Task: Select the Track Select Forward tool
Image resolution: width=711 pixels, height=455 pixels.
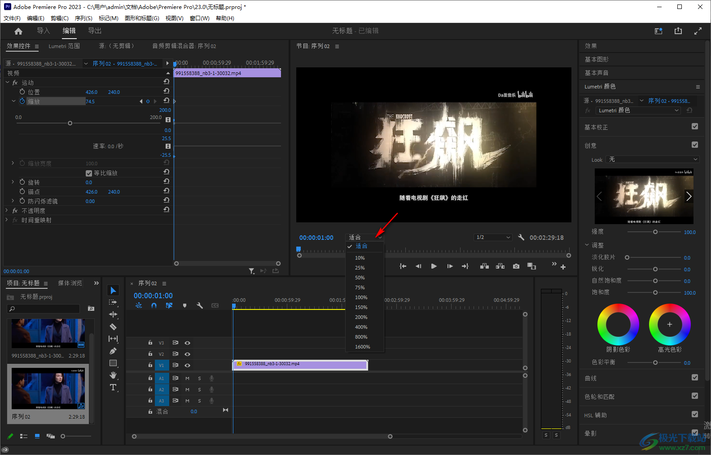Action: (x=113, y=302)
